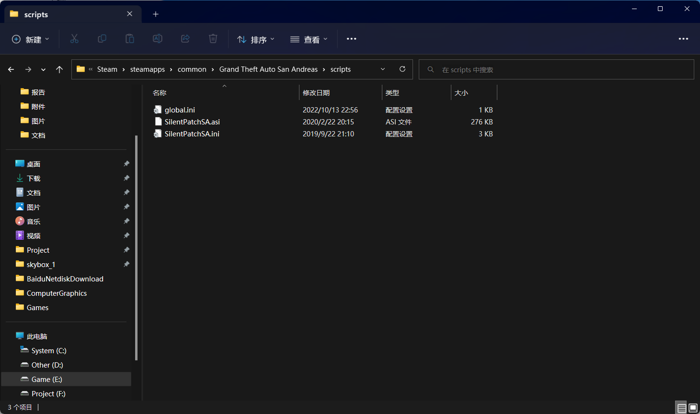Switch to details view layout icon

coord(681,408)
